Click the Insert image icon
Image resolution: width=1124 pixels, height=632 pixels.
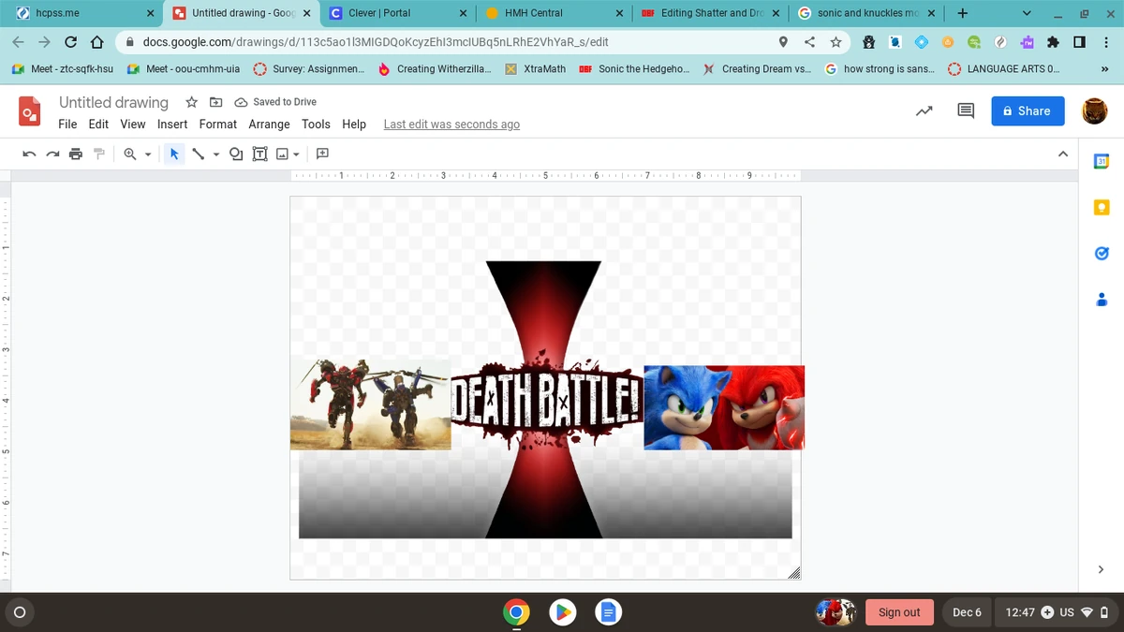pyautogui.click(x=282, y=154)
